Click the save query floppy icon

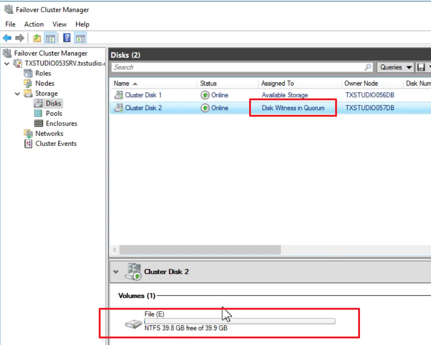click(x=421, y=67)
